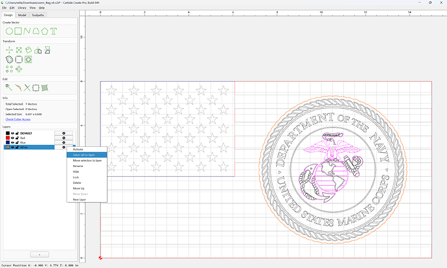447x268 pixels.
Task: Open the Help menu
Action: 41,8
